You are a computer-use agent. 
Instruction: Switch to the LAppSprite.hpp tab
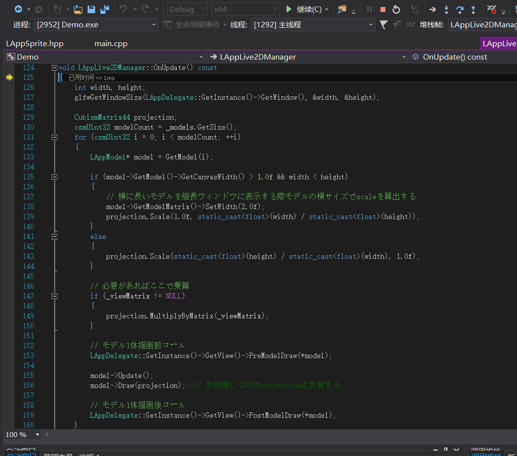[35, 44]
